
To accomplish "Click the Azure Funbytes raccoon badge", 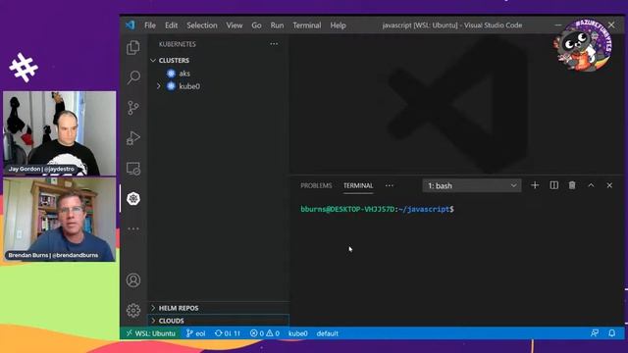I will point(583,45).
